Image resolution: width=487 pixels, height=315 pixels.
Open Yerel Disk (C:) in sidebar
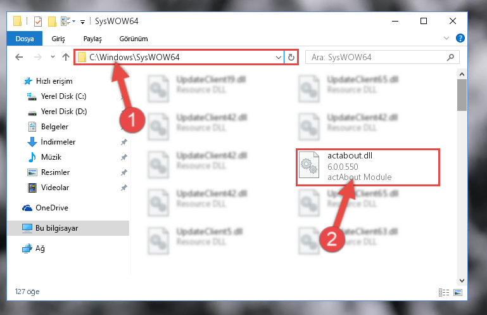[x=63, y=96]
